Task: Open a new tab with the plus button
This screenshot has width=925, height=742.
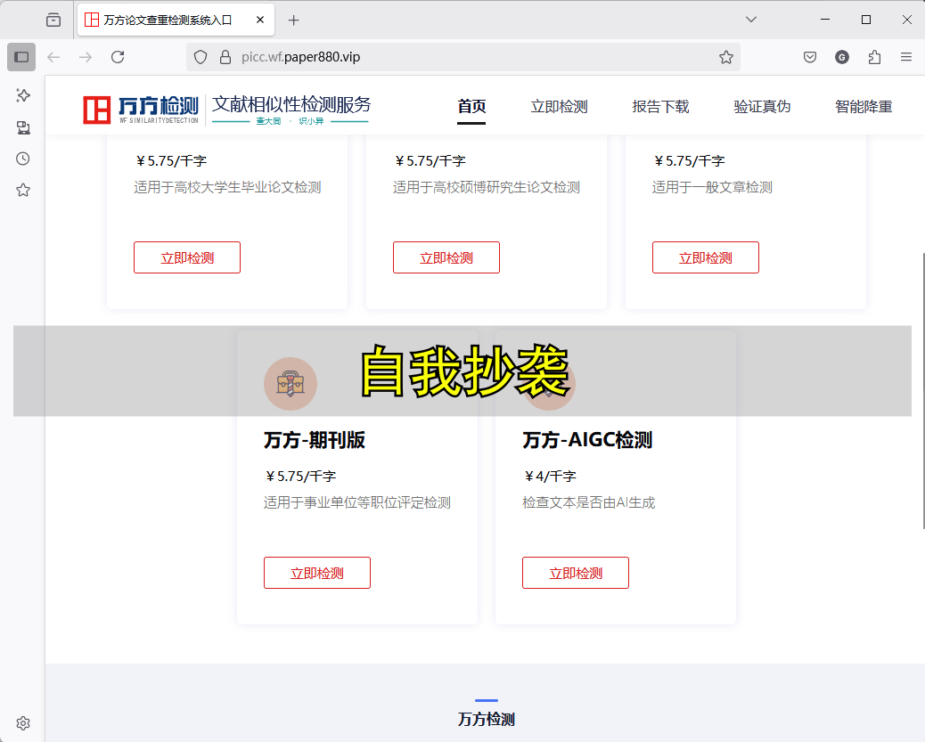Action: (294, 20)
